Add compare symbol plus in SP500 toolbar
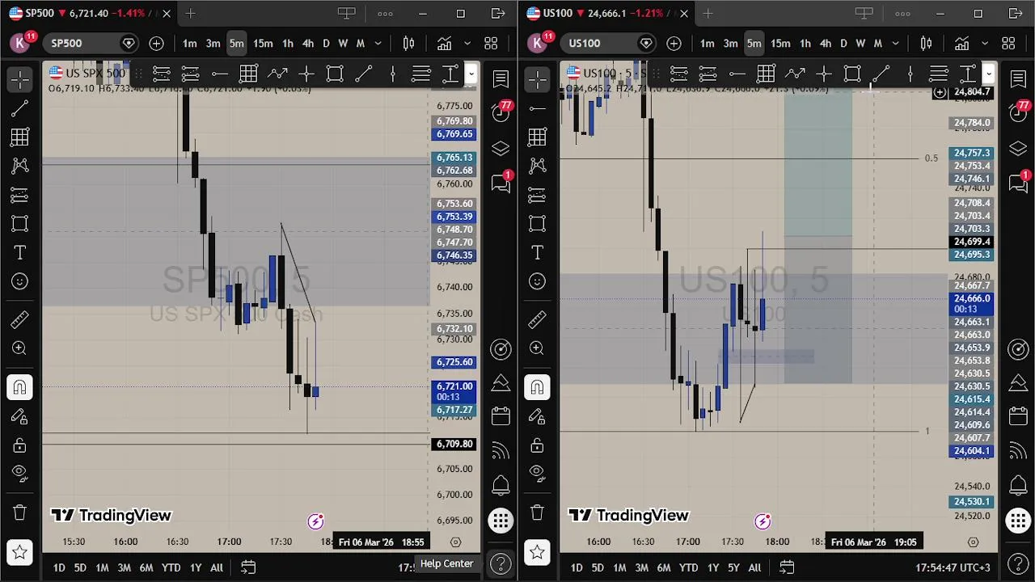 point(156,44)
